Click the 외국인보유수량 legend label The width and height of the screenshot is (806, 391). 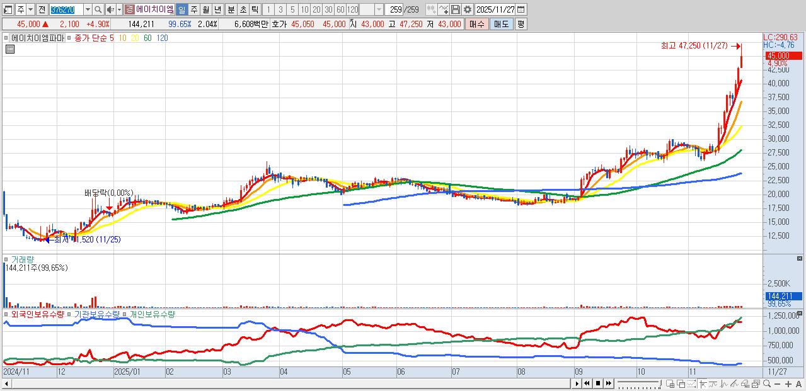tap(38, 314)
